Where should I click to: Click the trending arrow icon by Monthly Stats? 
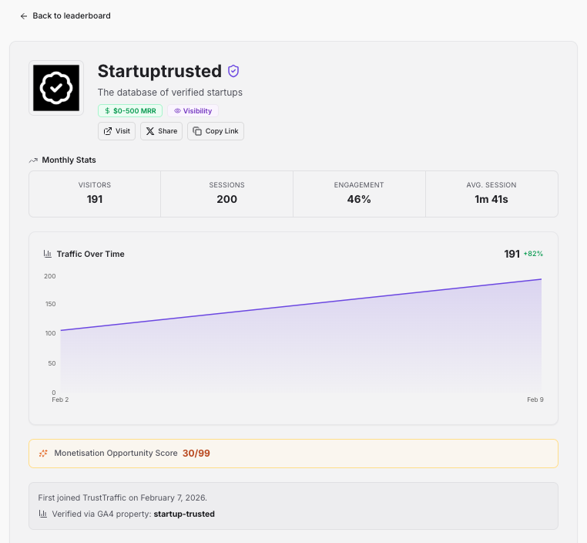[33, 160]
